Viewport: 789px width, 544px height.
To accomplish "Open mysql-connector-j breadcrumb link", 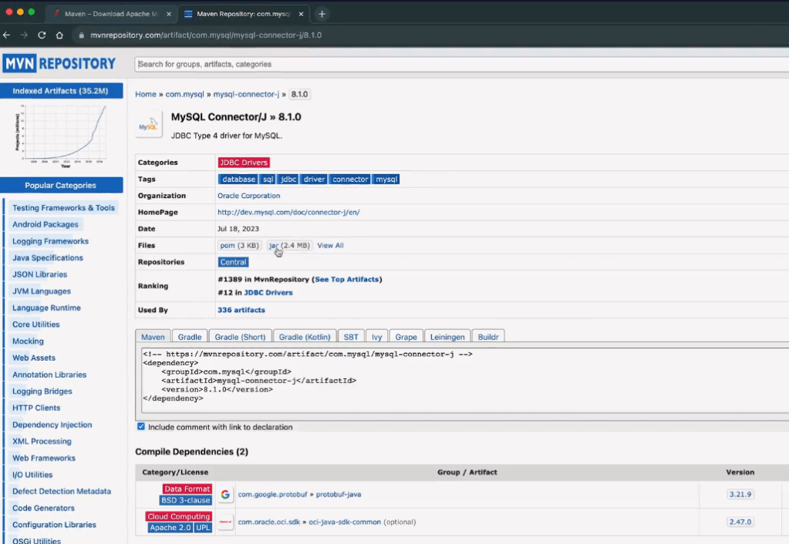I will point(246,94).
